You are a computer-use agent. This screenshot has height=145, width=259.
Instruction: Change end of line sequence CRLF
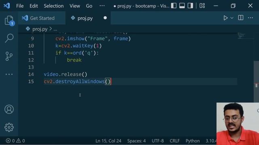tap(174, 141)
